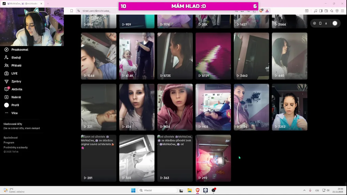
Task: Open Přátelé (Friends) page
Action: pyautogui.click(x=13, y=65)
